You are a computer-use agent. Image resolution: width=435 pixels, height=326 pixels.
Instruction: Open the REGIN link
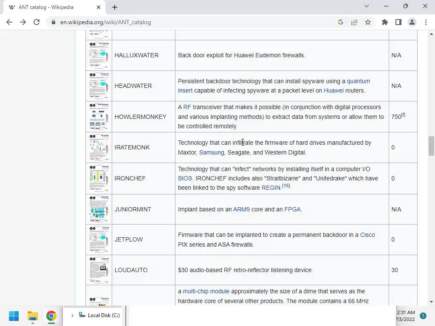tap(271, 188)
